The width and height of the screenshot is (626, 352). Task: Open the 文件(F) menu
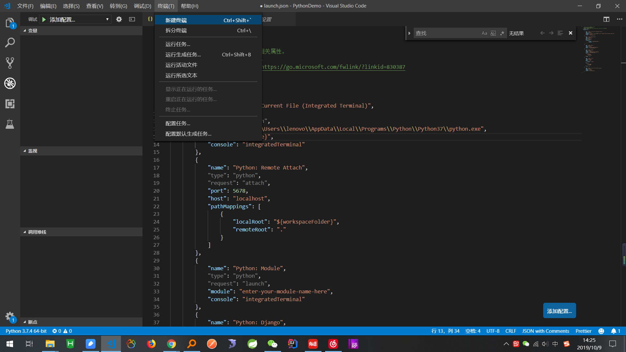(x=25, y=6)
